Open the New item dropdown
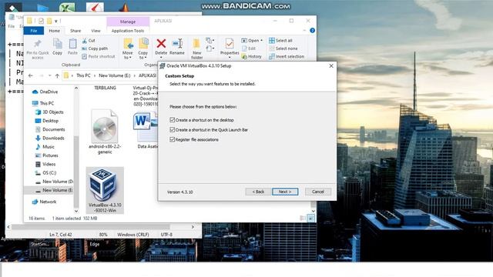The height and width of the screenshot is (277, 493). (210, 41)
